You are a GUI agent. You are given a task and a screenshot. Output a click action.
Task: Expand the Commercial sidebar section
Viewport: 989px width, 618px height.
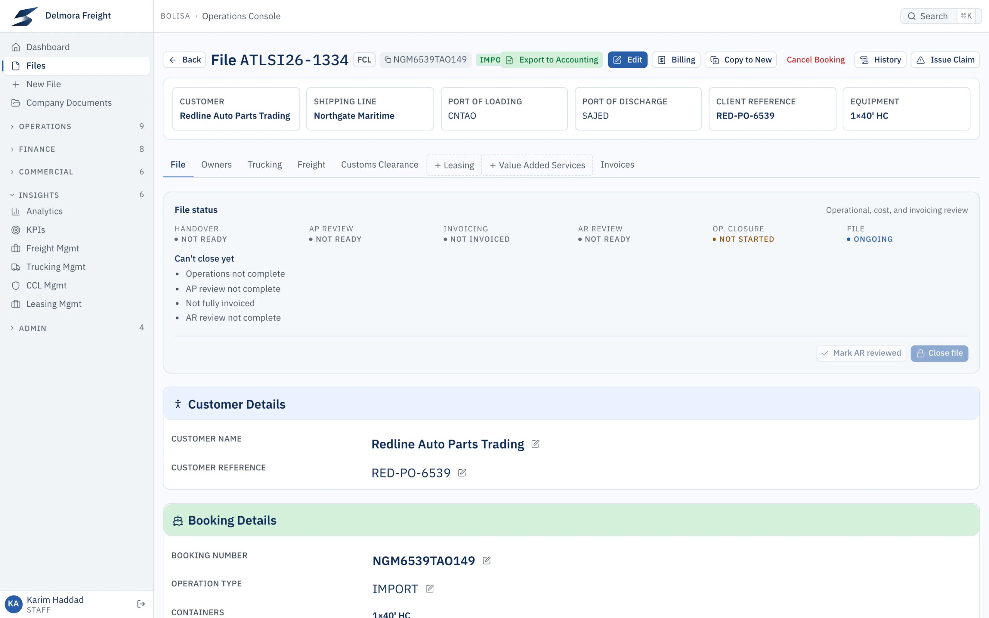(x=76, y=171)
